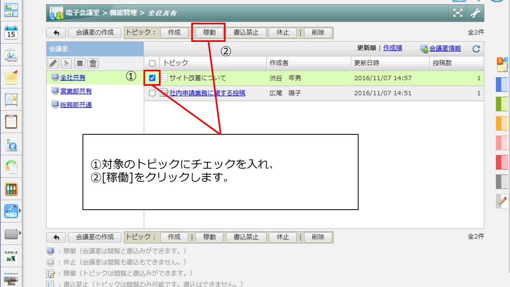Open the blue NEO sidebar icon

point(11,211)
